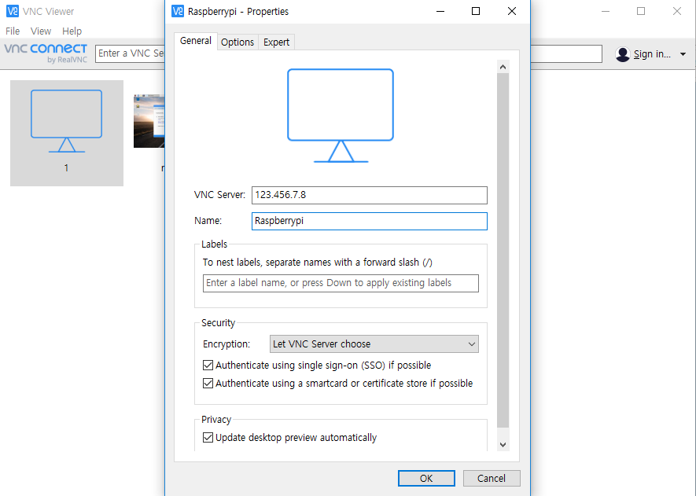Click the Properties dialog VNC logo icon
The height and width of the screenshot is (496, 696).
178,11
